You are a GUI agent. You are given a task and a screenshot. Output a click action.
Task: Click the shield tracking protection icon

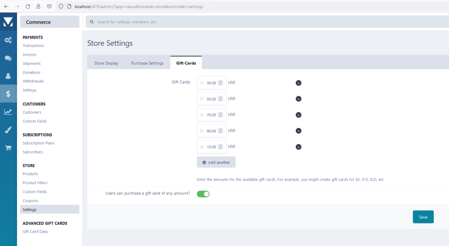[61, 6]
